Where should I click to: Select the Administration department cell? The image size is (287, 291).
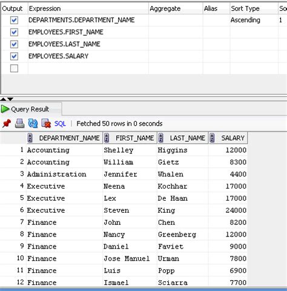pos(64,174)
